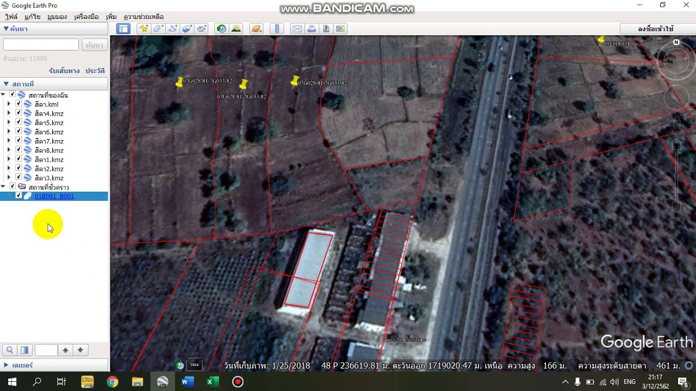Click the ลงชื่อเข้าใช้ sign-in button
The height and width of the screenshot is (391, 696).
tap(656, 29)
